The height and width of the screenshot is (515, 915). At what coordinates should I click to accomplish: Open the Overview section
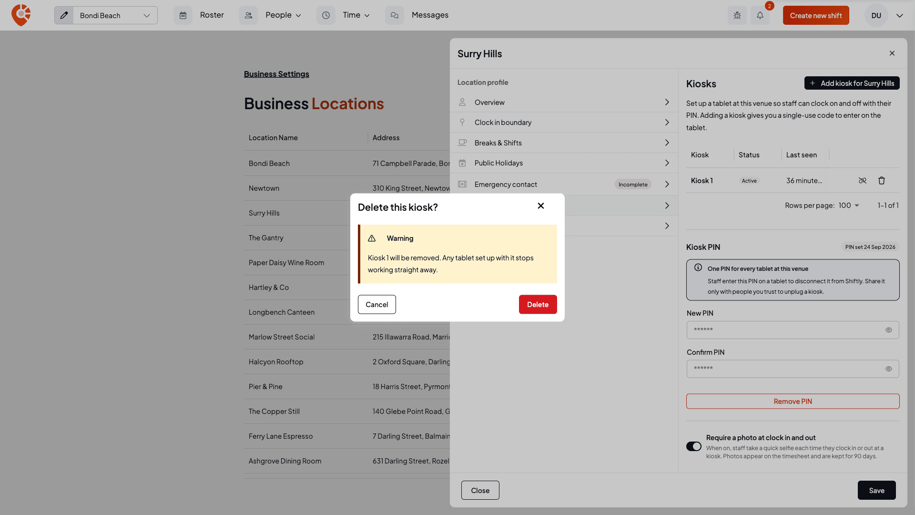[x=564, y=102]
